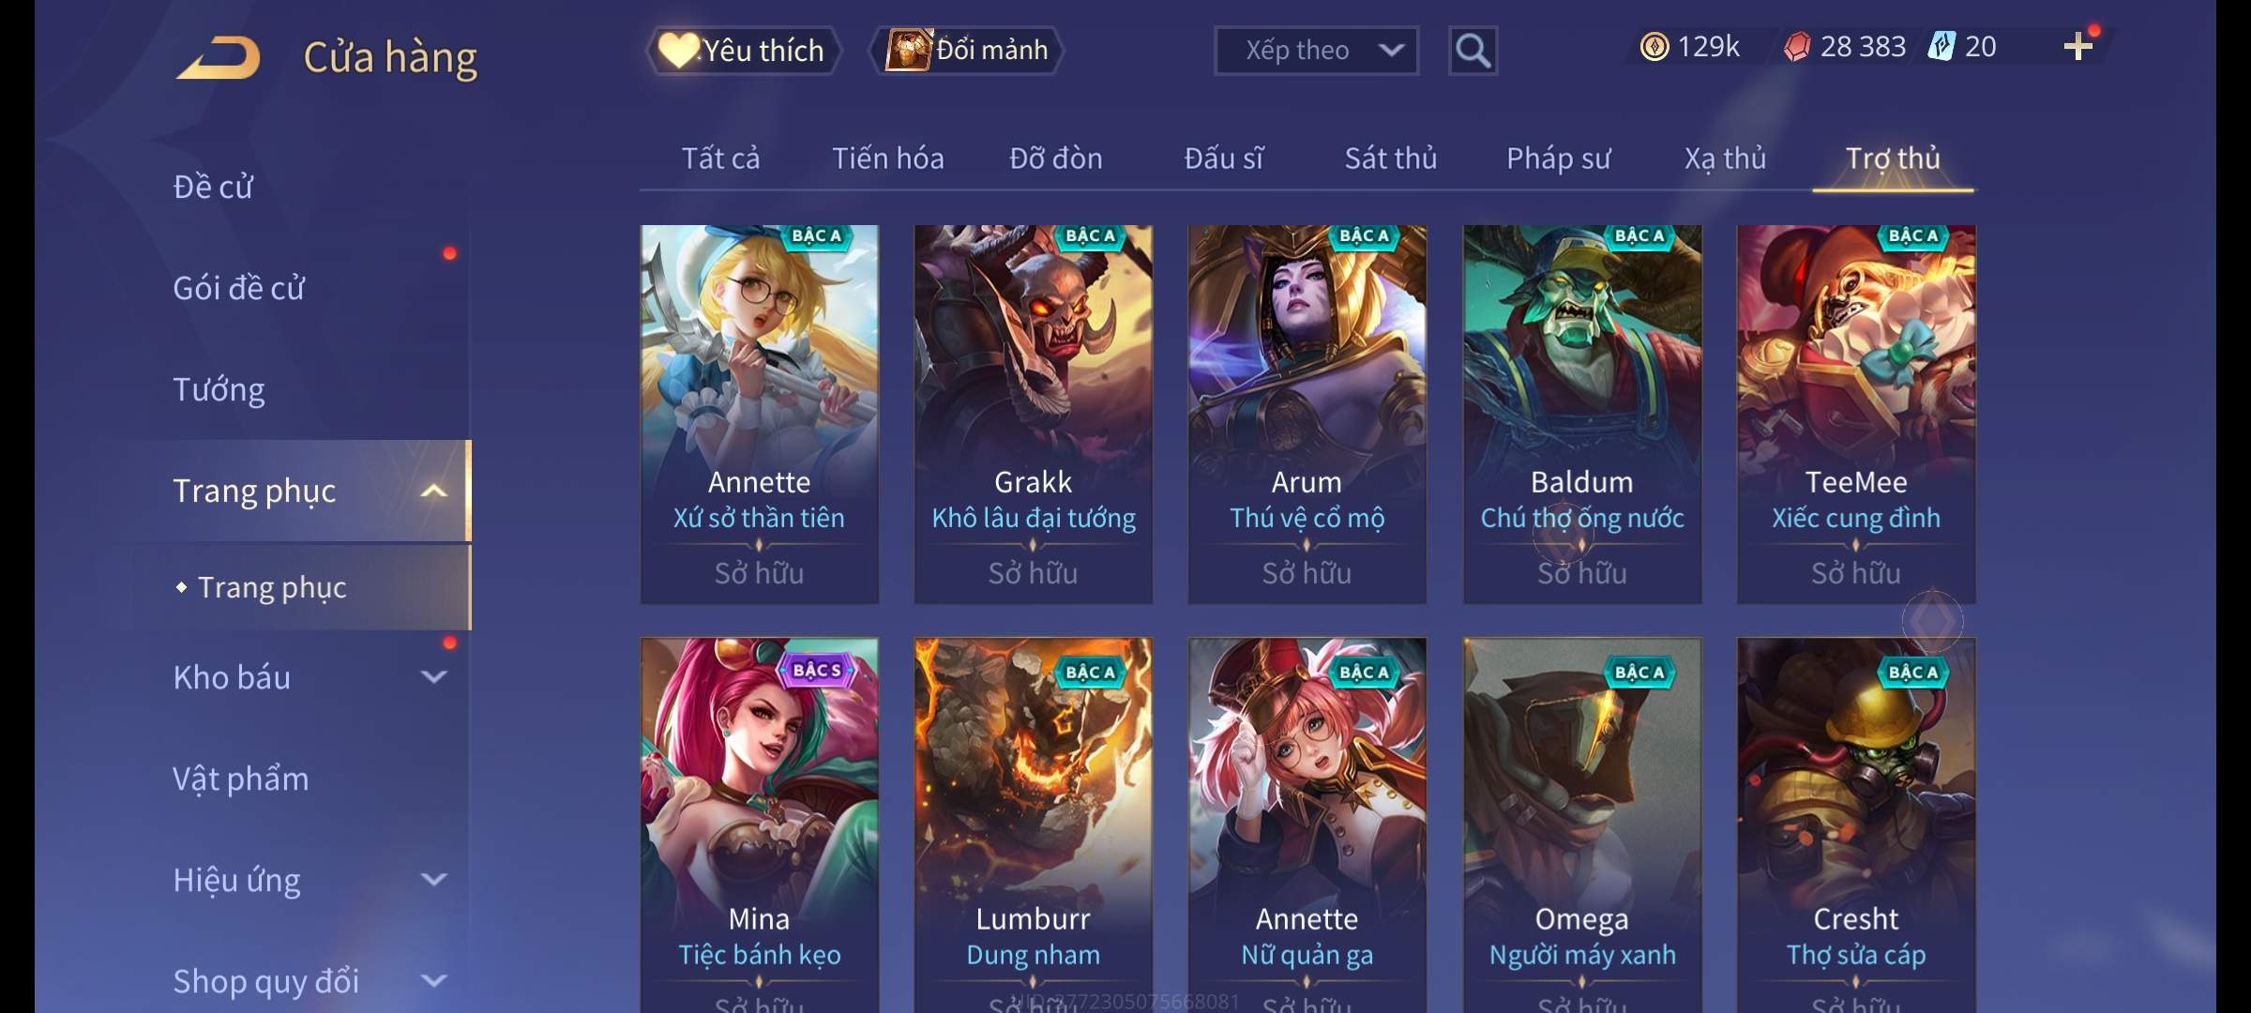This screenshot has height=1013, width=2251.
Task: Open the Tướng menu in sidebar
Action: 219,388
